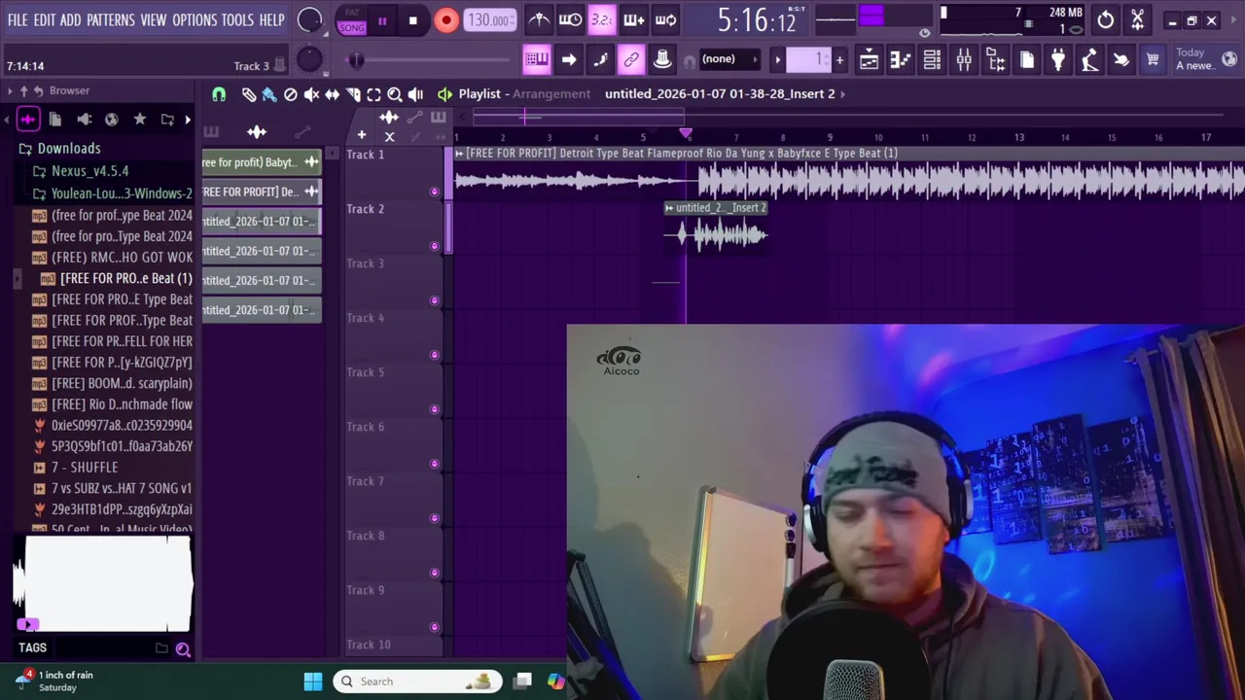Click the playlist horizontal zoom scrollbar
Image resolution: width=1245 pixels, height=700 pixels.
coord(579,118)
